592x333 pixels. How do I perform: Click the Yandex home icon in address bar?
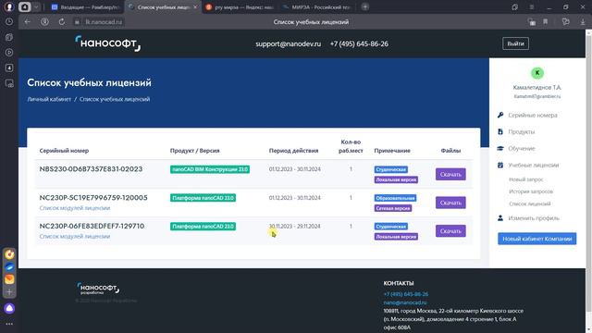44,22
